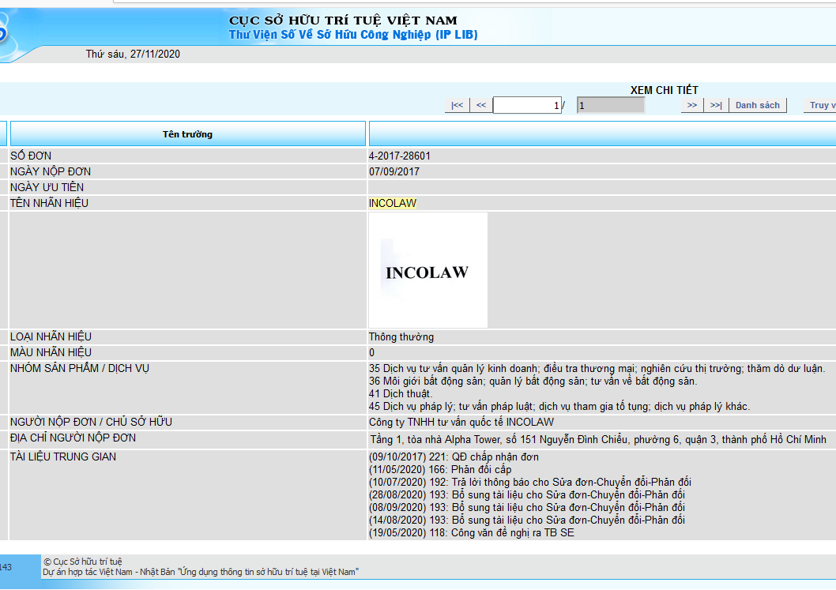Click the '166: Phản đối cấp' entry
Image resolution: width=836 pixels, height=590 pixels.
pos(440,469)
